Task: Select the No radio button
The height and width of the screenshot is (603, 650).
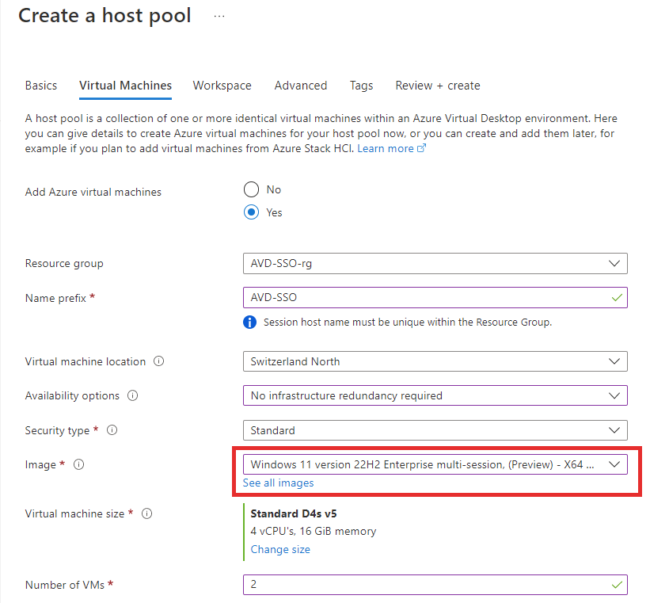Action: (x=251, y=189)
